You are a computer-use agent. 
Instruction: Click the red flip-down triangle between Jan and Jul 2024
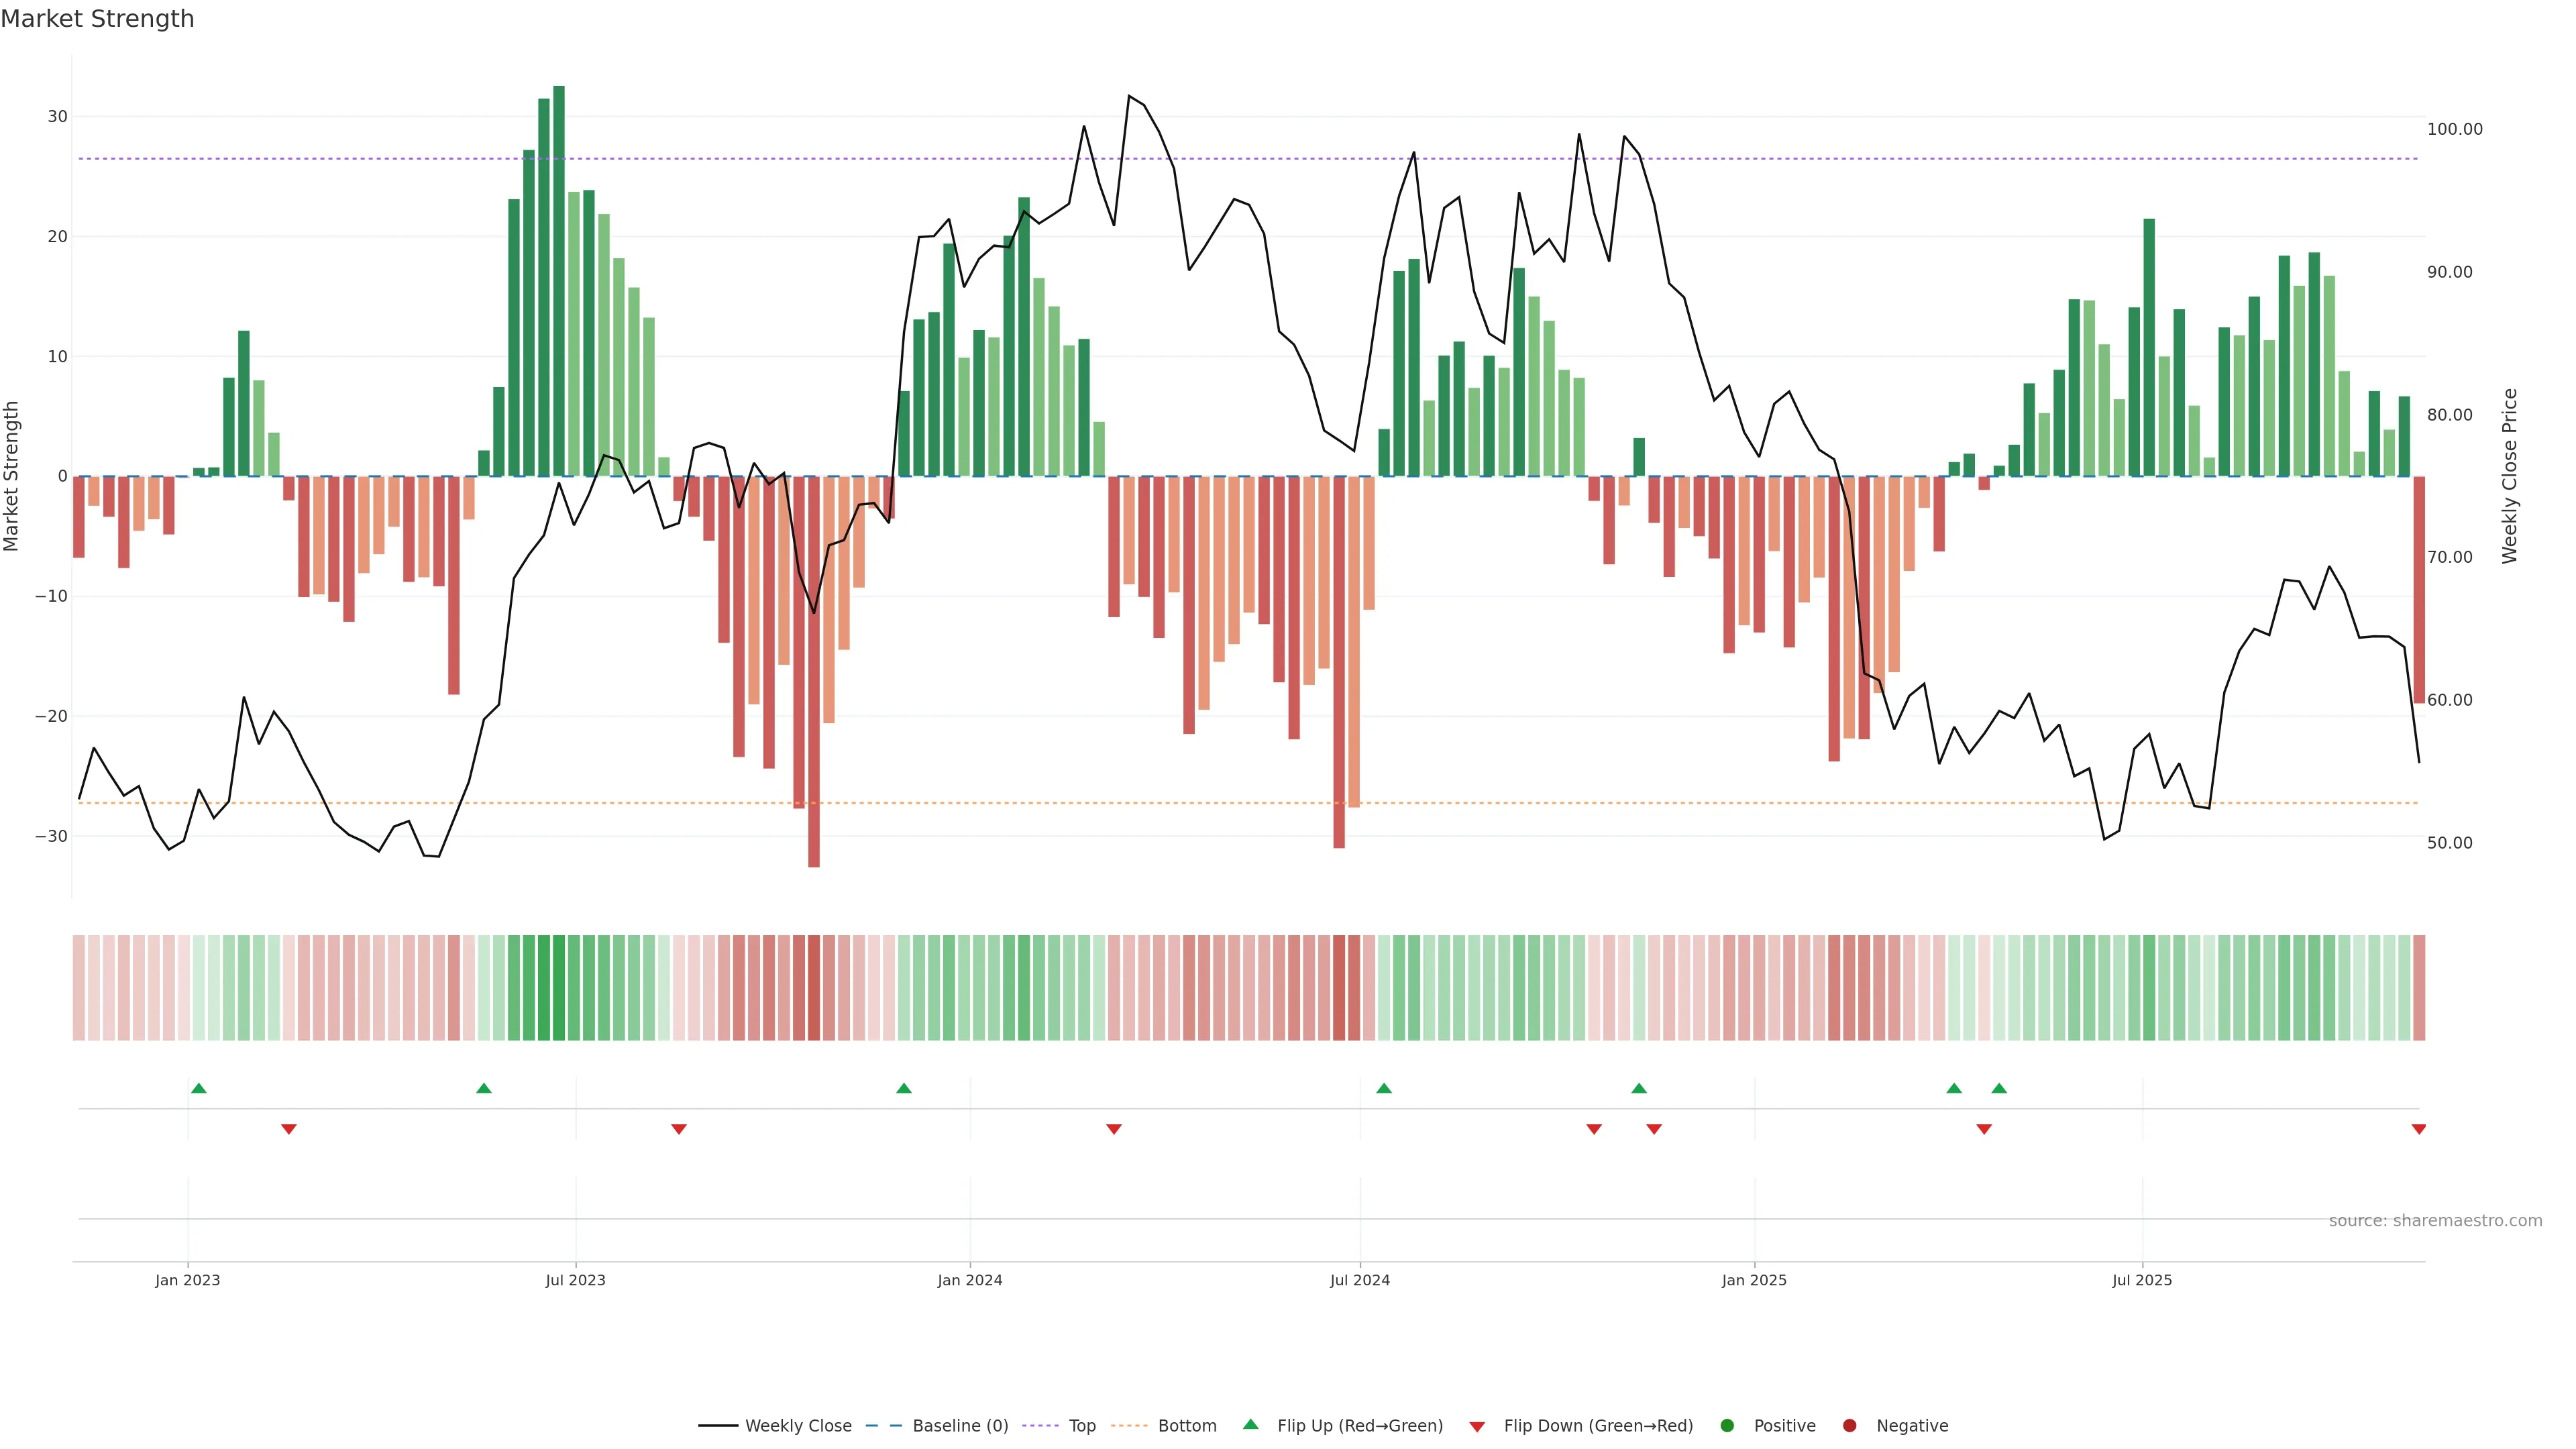click(1114, 1129)
